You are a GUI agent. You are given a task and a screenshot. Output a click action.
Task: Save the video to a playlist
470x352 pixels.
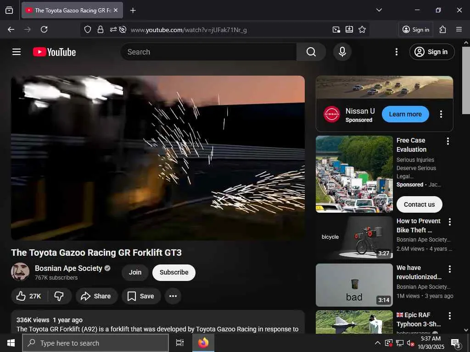141,296
